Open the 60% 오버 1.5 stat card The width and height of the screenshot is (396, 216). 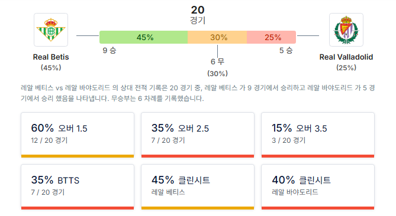pos(78,135)
